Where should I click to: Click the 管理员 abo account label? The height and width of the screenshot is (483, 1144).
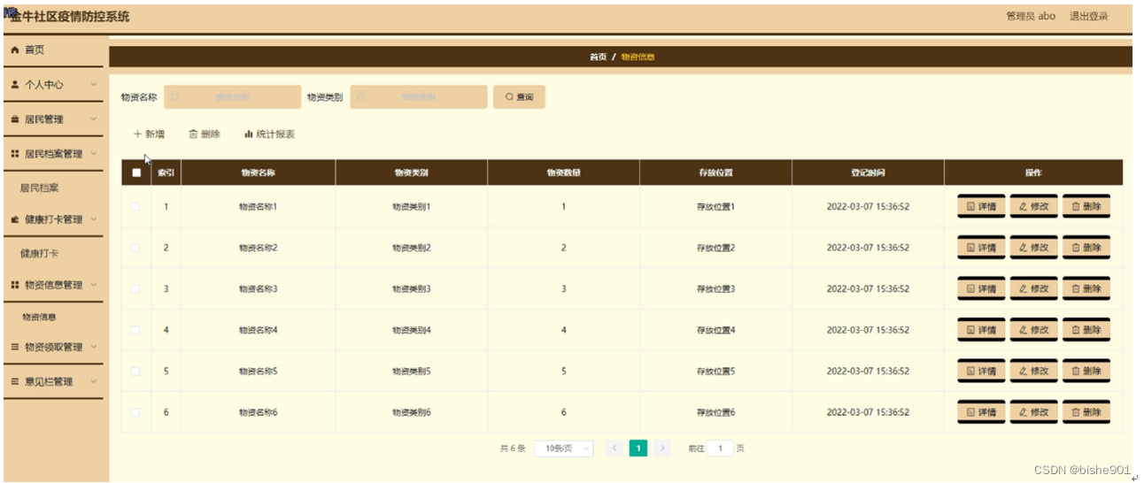[1031, 16]
